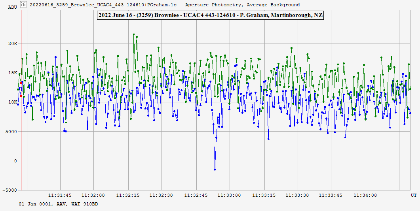420x211 pixels.
Task: Click the 11:32:00 time label
Action: click(x=93, y=196)
